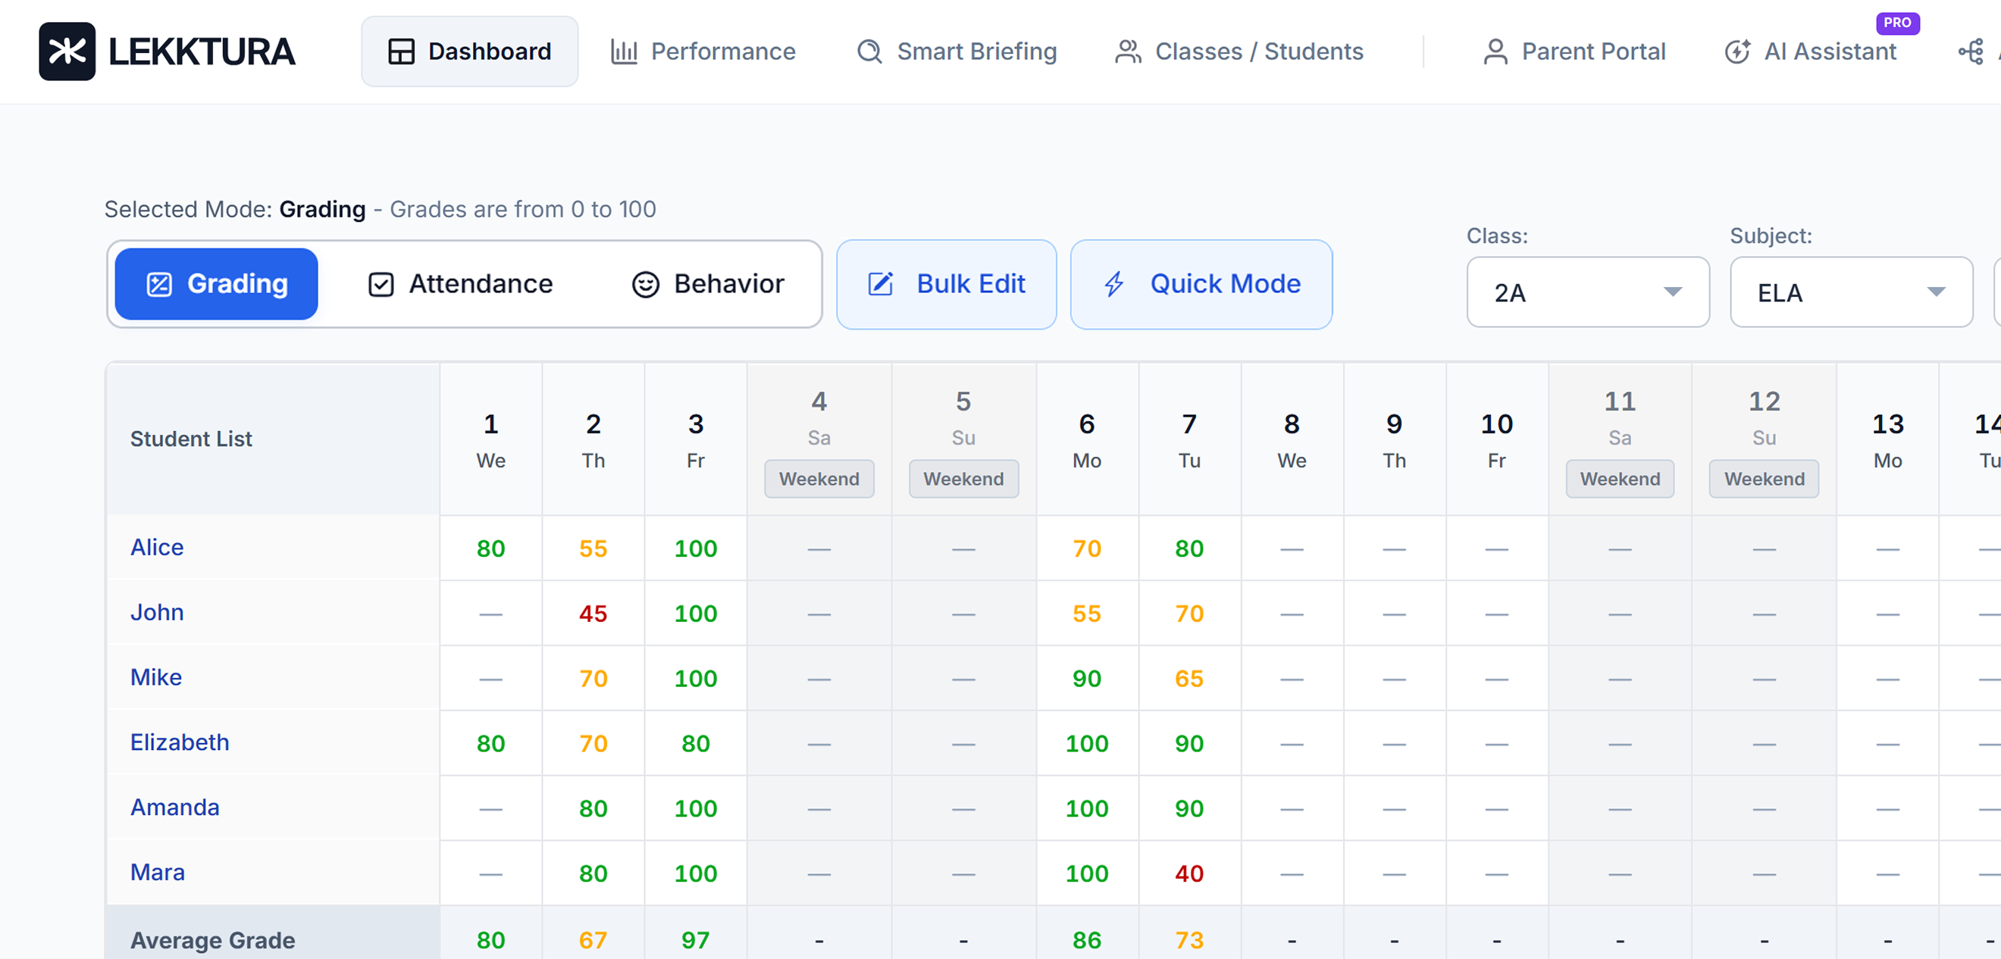Open student Mike
The height and width of the screenshot is (959, 2001).
[156, 677]
